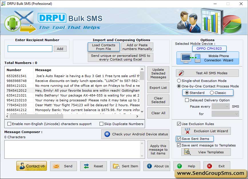Toggle Save Sent Items checkbox
This screenshot has width=248, height=179.
tap(179, 138)
